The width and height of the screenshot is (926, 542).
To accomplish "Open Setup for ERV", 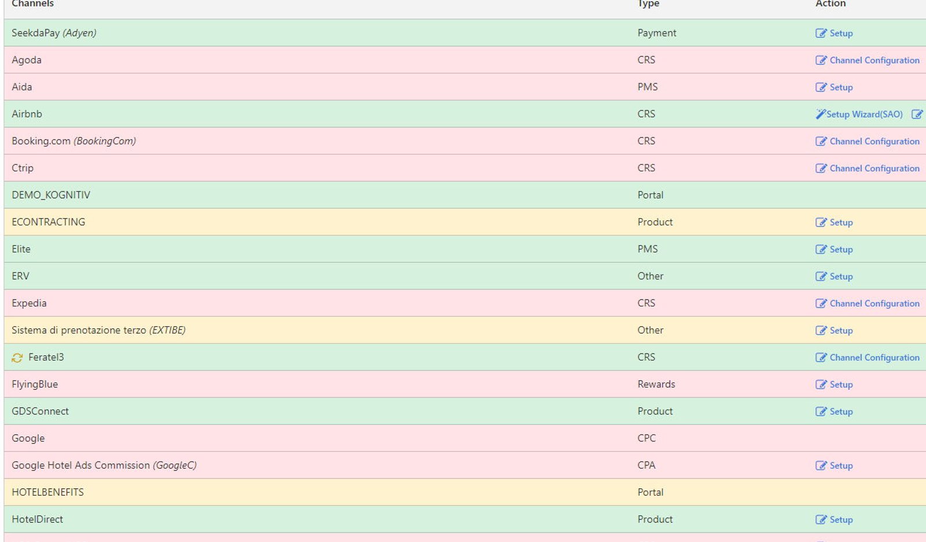I will click(841, 276).
